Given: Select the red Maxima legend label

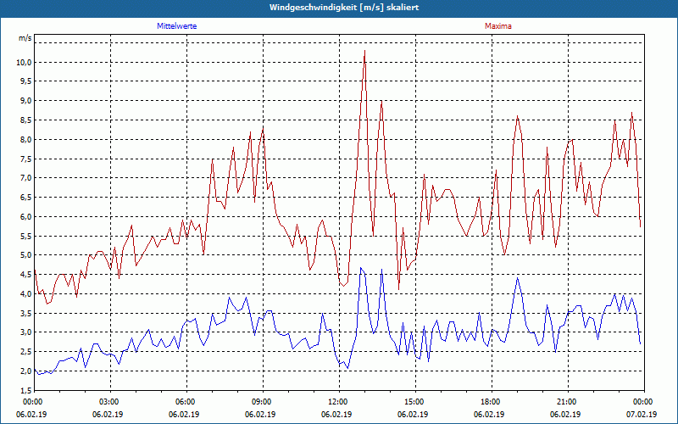Looking at the screenshot, I should [498, 26].
